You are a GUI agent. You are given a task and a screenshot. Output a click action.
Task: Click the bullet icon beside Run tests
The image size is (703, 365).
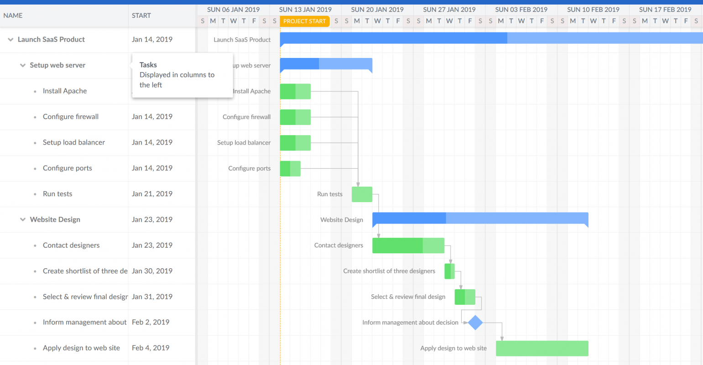tap(34, 193)
